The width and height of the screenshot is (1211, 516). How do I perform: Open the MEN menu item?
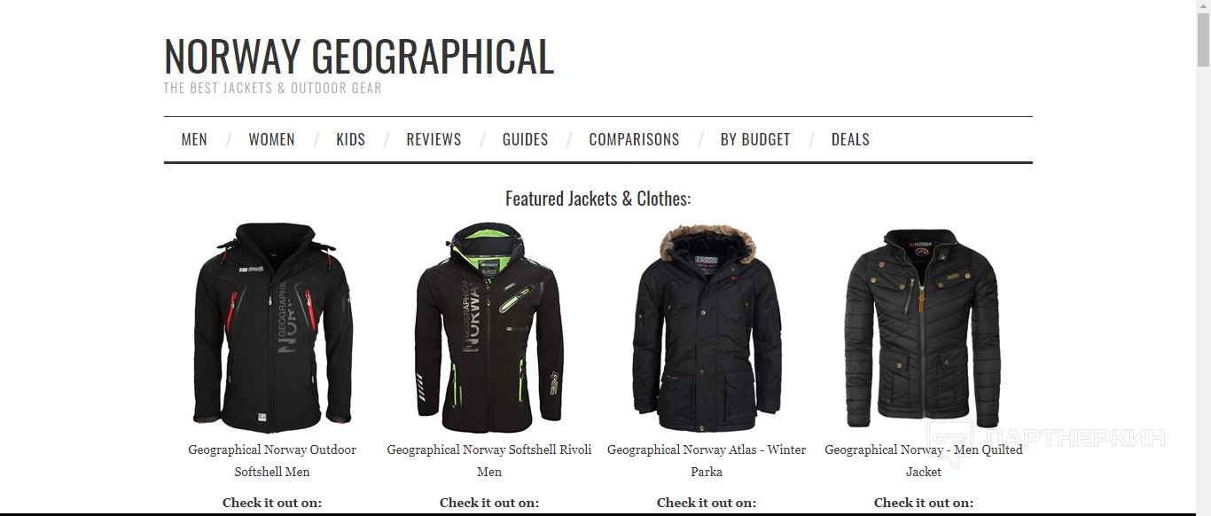[194, 139]
